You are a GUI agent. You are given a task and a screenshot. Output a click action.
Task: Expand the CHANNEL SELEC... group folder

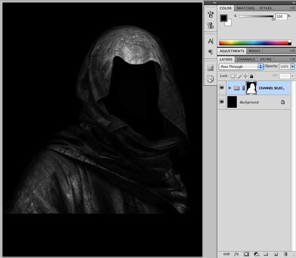point(229,88)
